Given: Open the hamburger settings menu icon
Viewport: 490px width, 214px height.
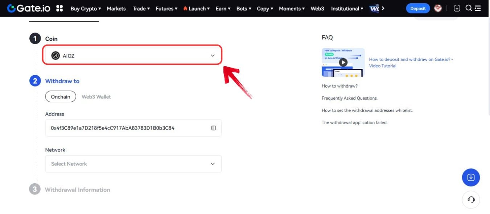Looking at the screenshot, I should tap(478, 8).
